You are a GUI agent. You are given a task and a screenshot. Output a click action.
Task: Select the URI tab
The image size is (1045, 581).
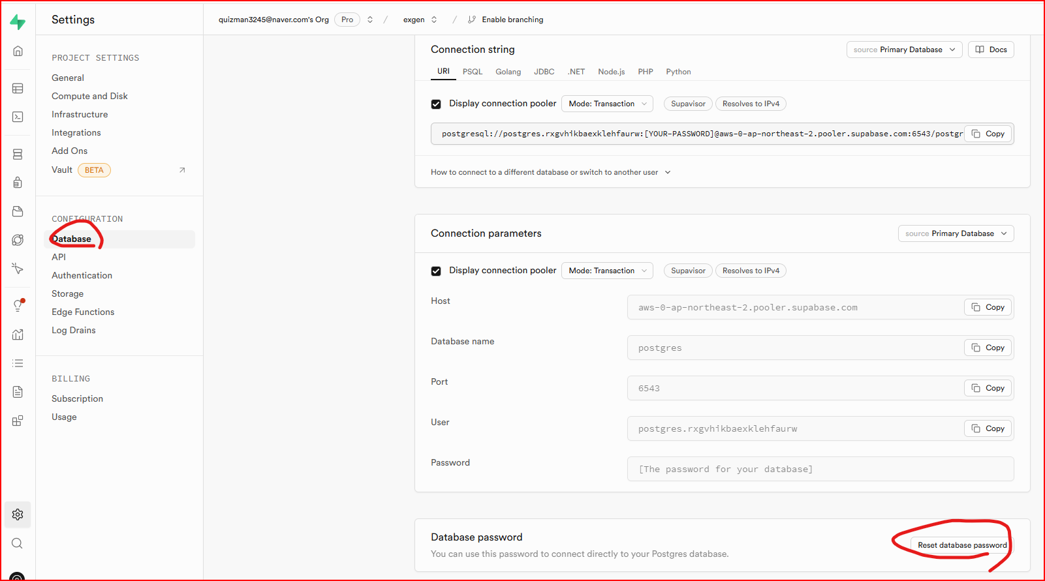coord(443,71)
